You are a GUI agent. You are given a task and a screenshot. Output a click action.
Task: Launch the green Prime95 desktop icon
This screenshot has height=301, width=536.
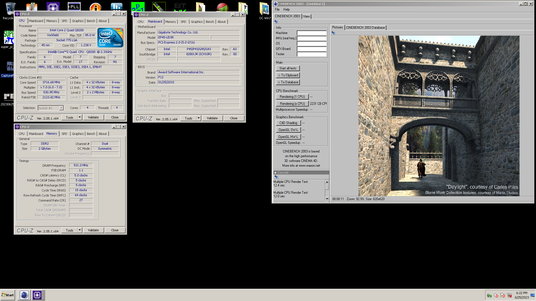click(x=138, y=7)
